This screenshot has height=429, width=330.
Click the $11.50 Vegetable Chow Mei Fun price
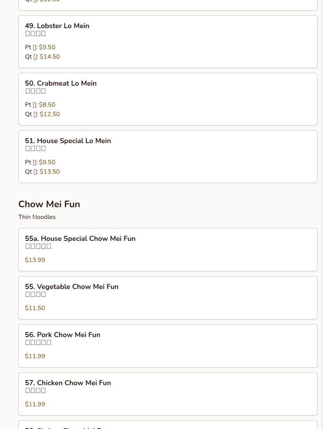[35, 308]
